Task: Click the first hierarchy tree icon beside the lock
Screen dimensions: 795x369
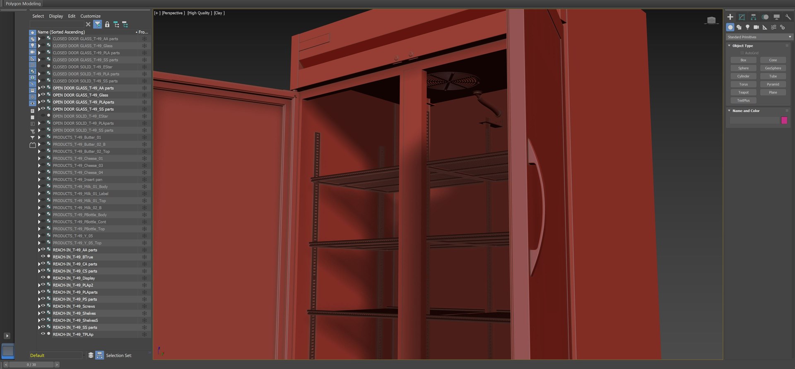Action: pos(116,24)
